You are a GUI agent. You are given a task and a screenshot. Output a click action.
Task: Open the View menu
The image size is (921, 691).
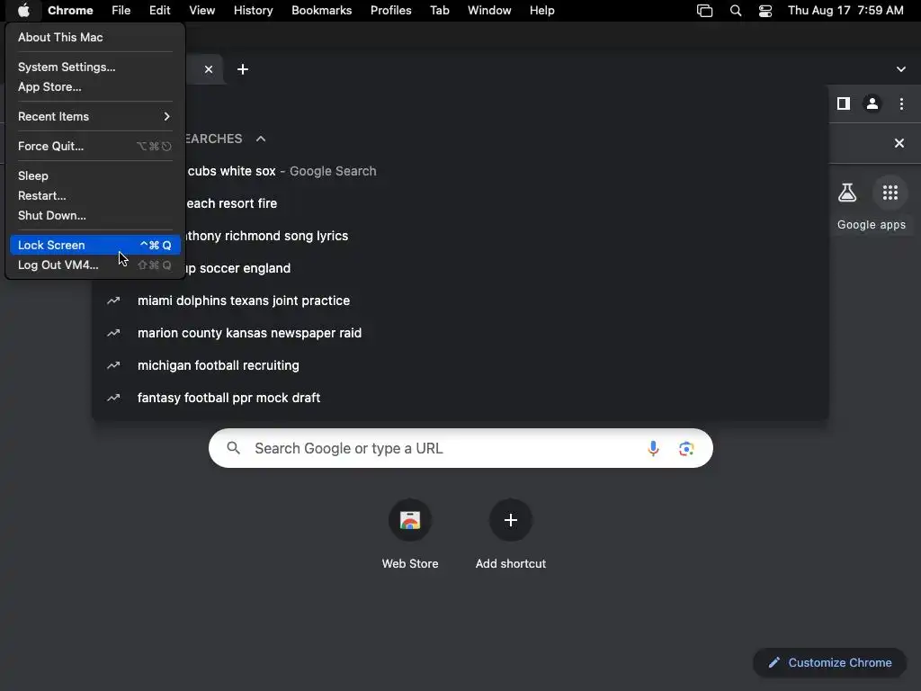coord(201,11)
